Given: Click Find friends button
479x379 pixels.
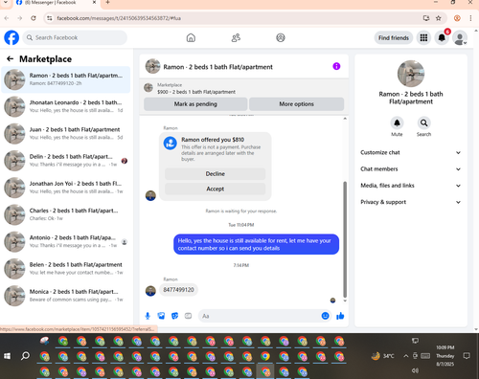Looking at the screenshot, I should pos(394,37).
